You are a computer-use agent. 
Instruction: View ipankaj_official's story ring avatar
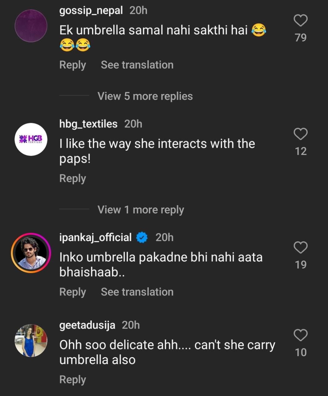pyautogui.click(x=31, y=253)
